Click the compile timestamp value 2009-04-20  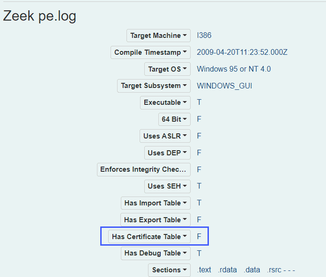tap(242, 52)
